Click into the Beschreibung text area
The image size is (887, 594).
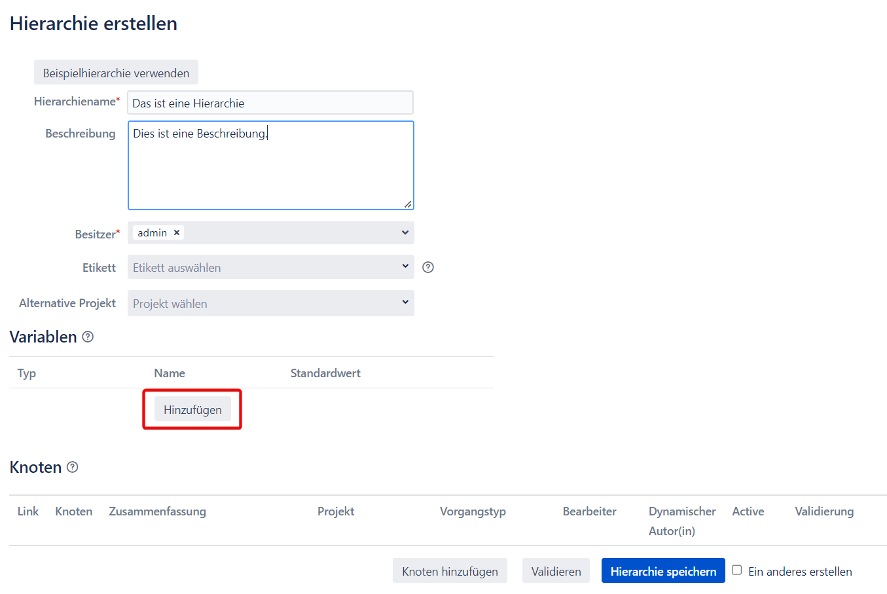tap(270, 170)
